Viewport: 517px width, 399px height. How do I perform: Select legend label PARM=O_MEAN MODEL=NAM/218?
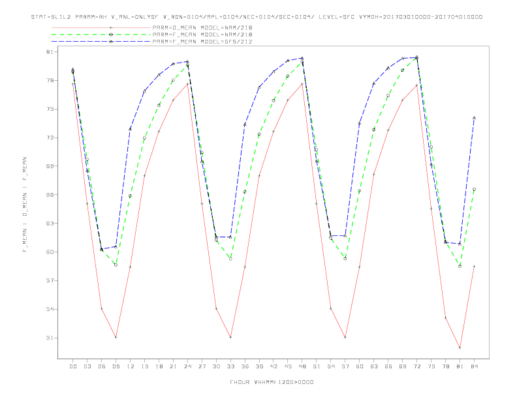tap(202, 27)
